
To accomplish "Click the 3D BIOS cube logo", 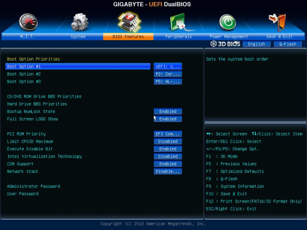I will (x=213, y=44).
